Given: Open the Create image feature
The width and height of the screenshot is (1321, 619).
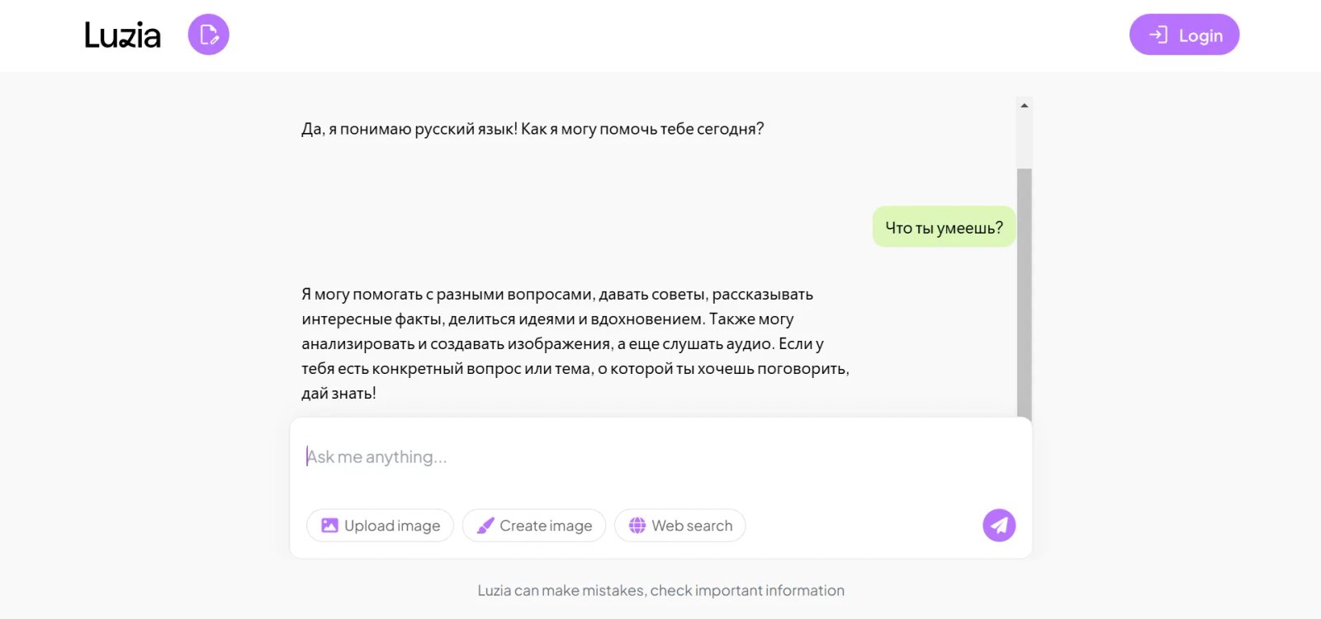Looking at the screenshot, I should point(534,525).
